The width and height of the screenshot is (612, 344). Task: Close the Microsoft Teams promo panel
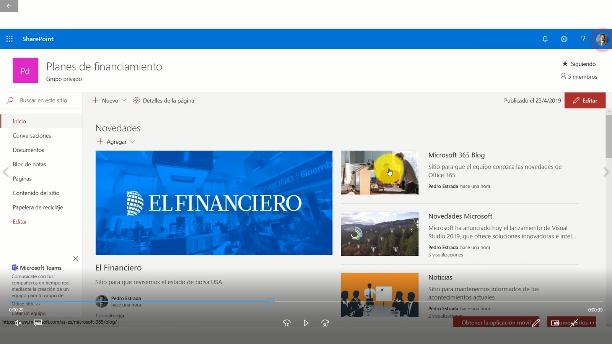(76, 258)
